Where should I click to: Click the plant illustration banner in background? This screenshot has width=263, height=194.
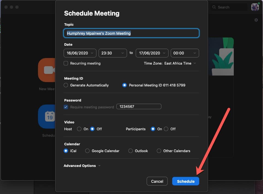(221, 56)
